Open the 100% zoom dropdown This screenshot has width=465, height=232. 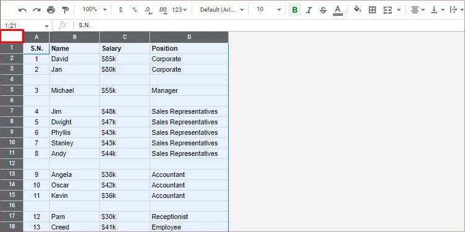(95, 9)
